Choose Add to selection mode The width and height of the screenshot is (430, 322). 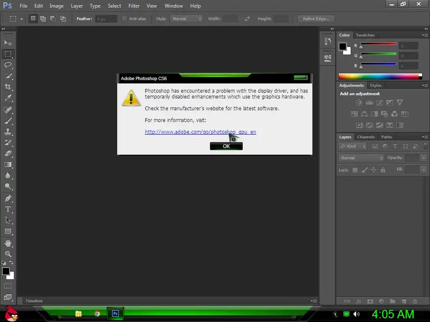pos(43,18)
